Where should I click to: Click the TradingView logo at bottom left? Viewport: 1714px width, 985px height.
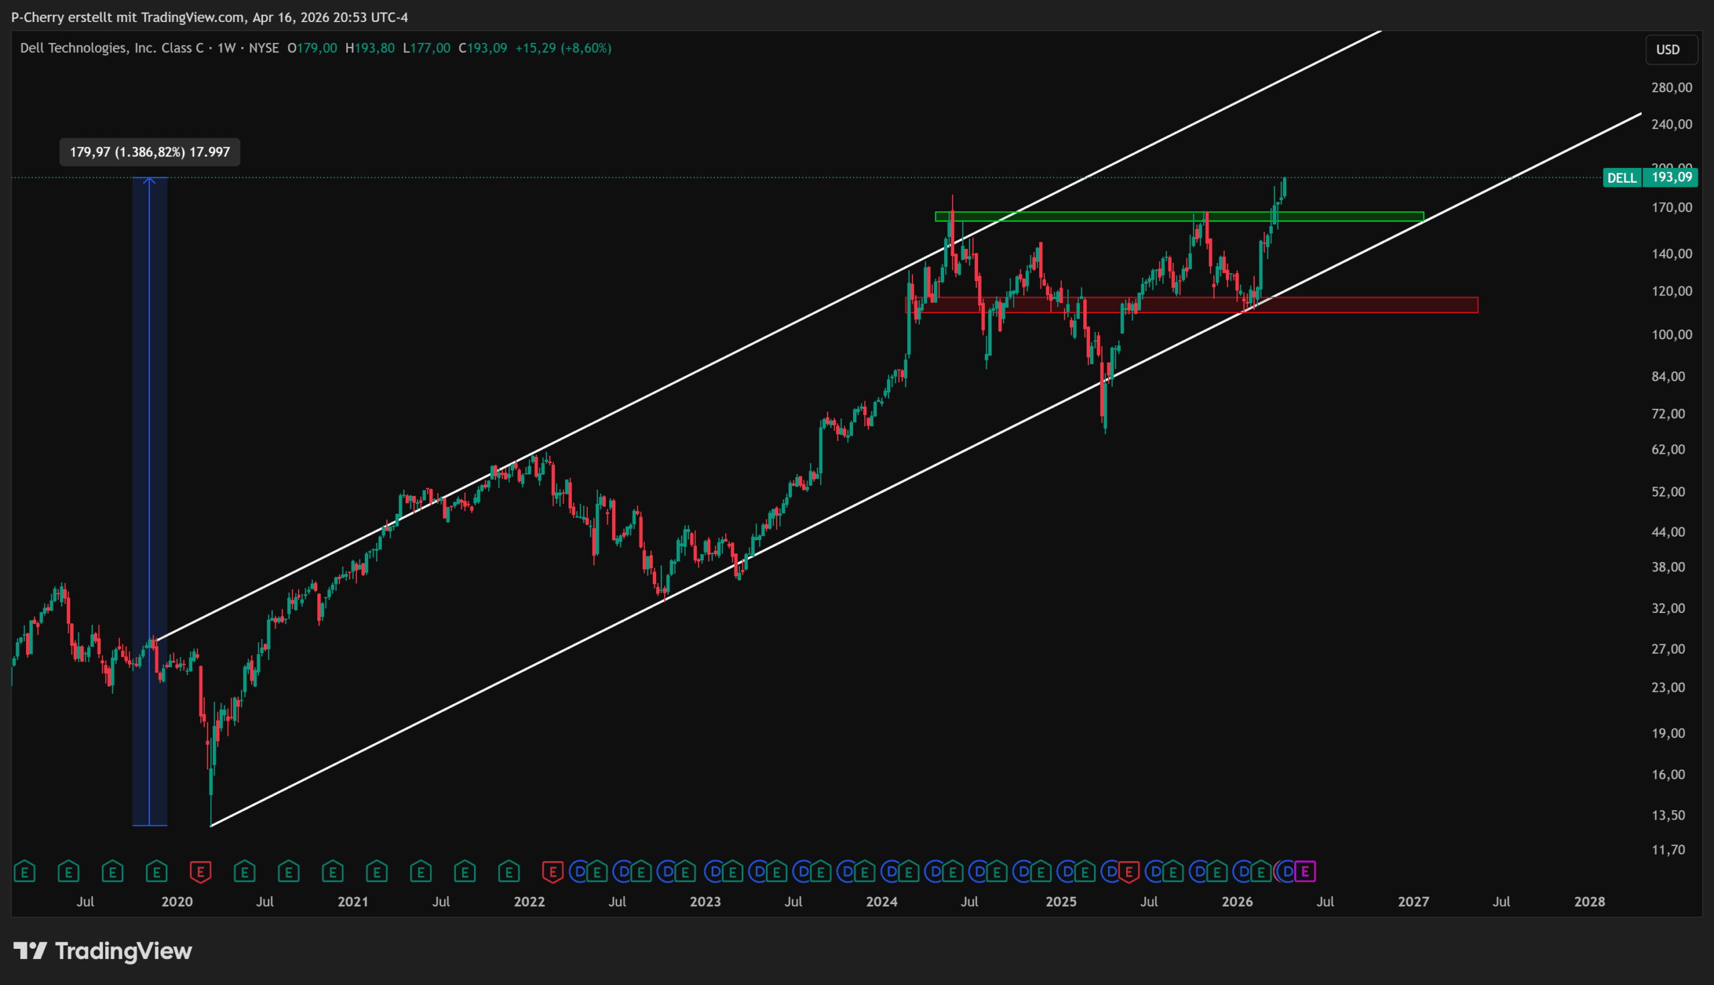pyautogui.click(x=103, y=951)
